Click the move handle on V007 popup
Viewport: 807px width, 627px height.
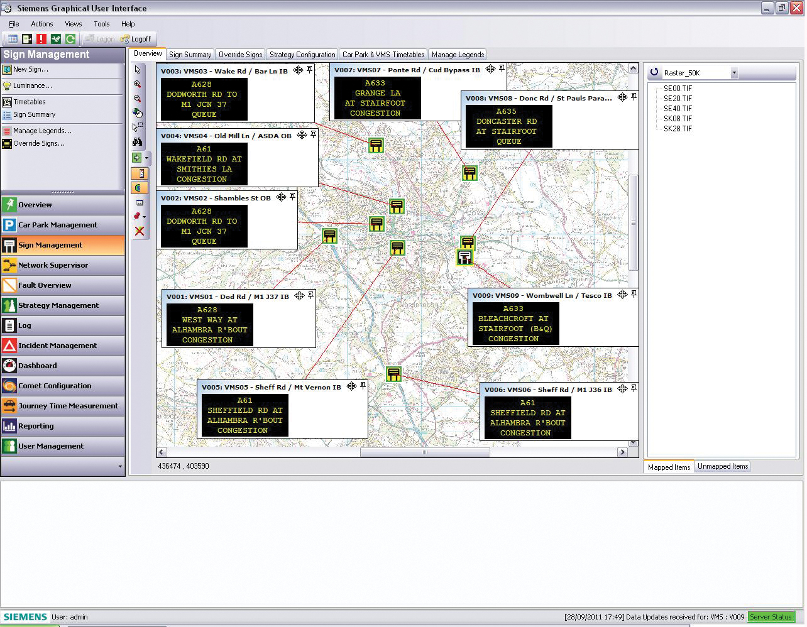490,69
